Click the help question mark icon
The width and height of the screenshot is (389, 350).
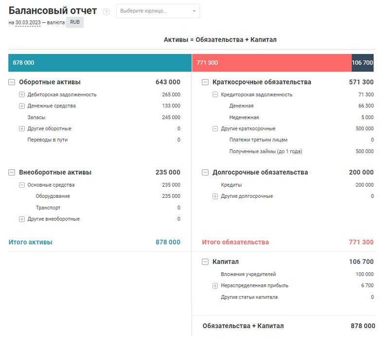coord(106,12)
